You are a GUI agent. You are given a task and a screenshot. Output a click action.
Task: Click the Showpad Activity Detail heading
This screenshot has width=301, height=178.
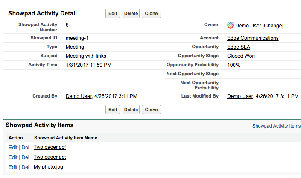point(42,13)
